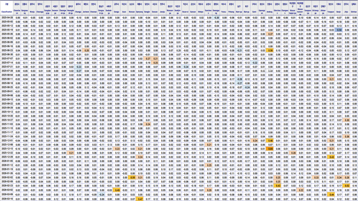This screenshot has height=201, width=358.
Task: Select the Gimhae column header
Action: pos(354,8)
